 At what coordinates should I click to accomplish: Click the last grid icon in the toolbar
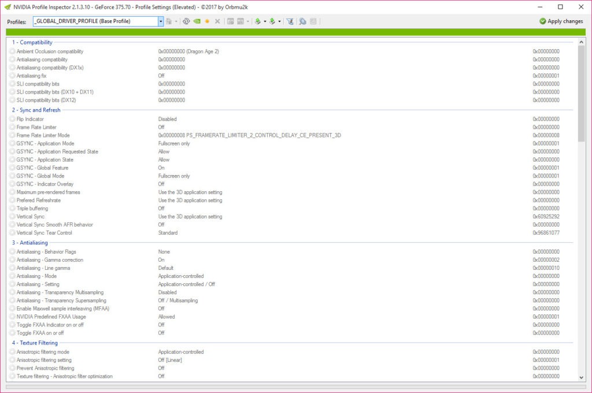tap(313, 21)
